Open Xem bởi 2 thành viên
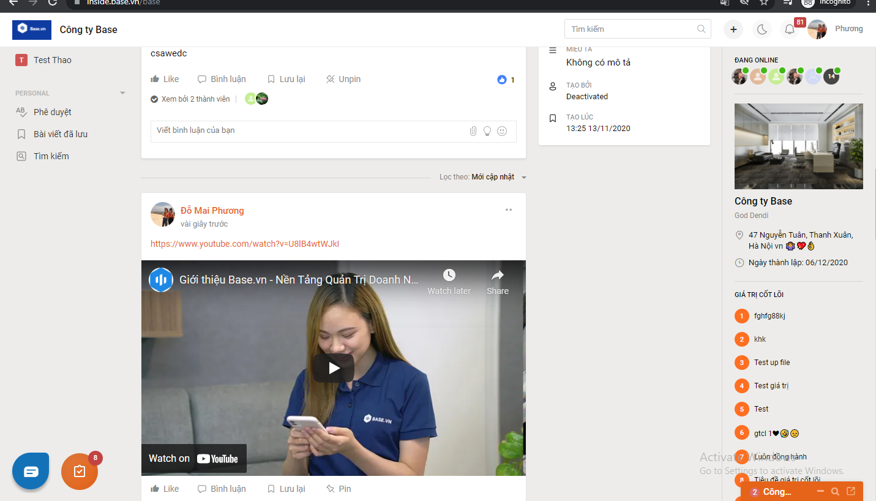 click(190, 99)
